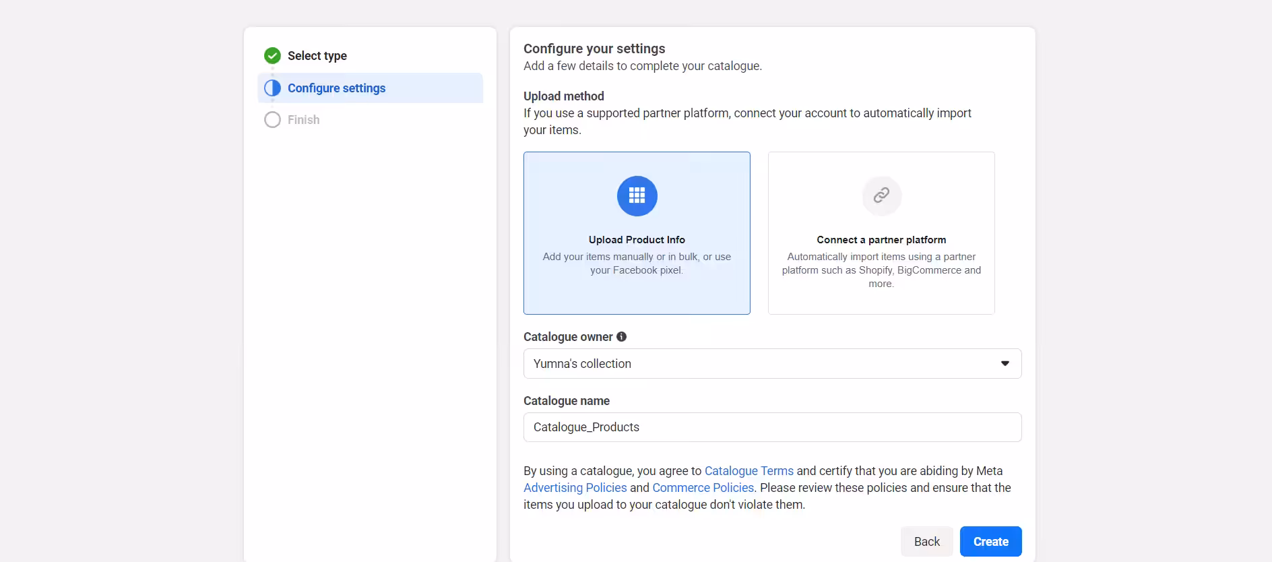
Task: Click the Back button
Action: point(926,542)
